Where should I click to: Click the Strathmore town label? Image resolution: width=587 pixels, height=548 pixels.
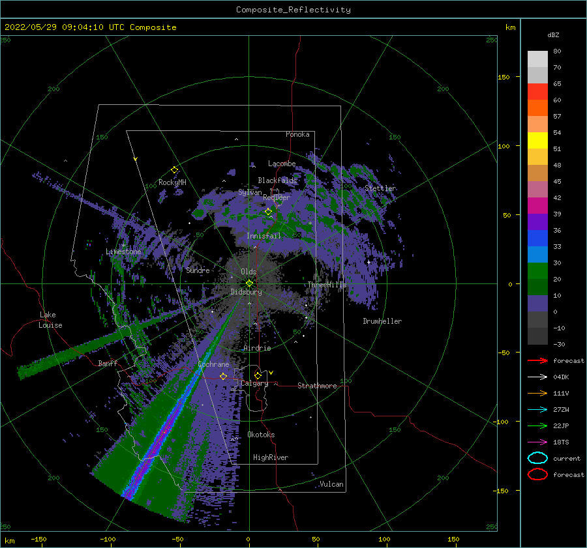pyautogui.click(x=317, y=386)
